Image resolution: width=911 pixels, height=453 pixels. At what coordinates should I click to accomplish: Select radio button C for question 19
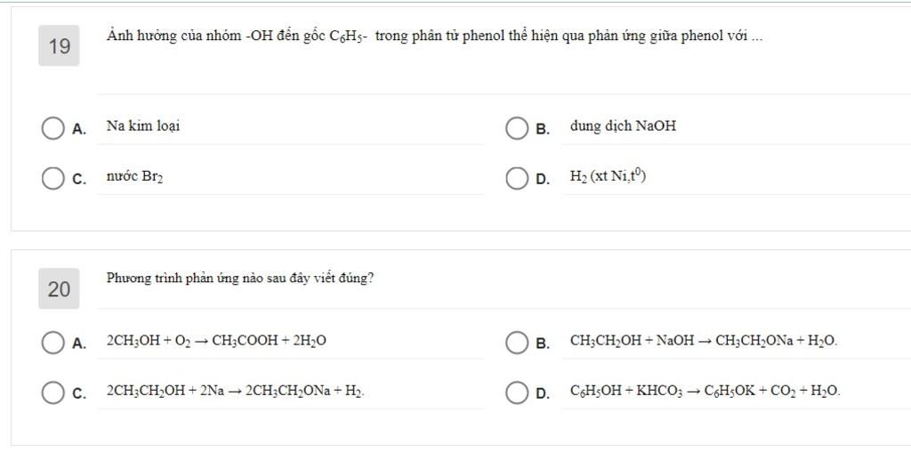53,178
